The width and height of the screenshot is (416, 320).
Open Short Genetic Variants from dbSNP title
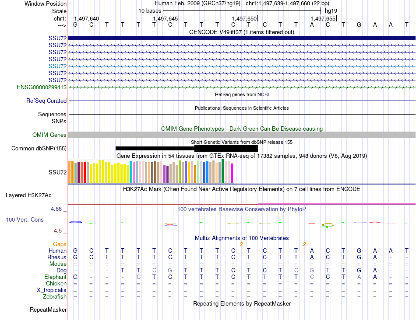(241, 142)
